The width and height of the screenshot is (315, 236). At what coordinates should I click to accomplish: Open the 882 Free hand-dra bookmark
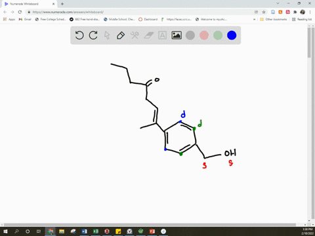(85, 19)
